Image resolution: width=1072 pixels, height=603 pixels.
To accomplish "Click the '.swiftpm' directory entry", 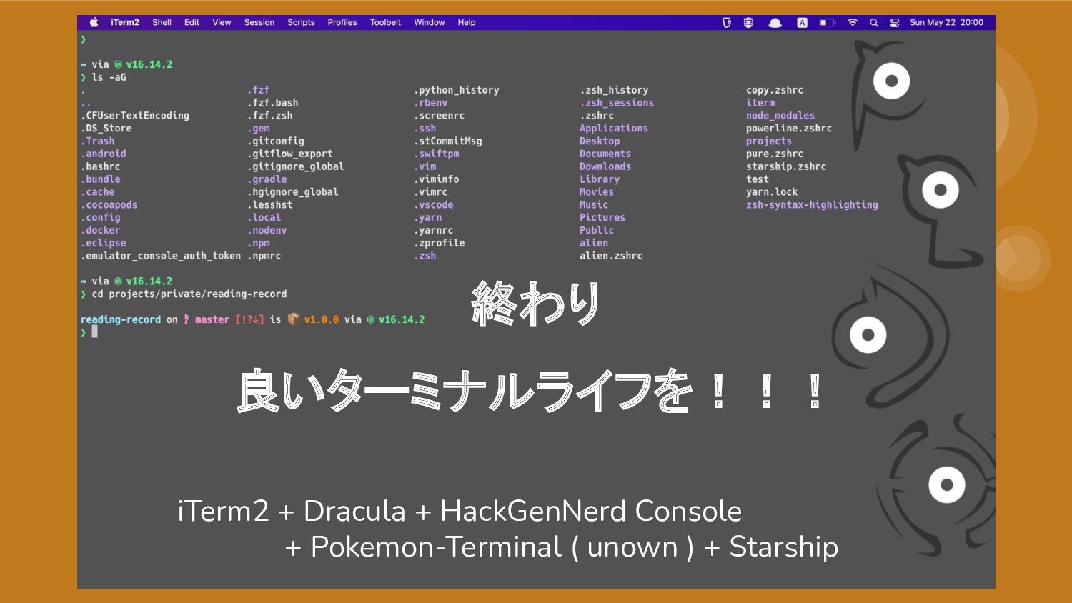I will 437,154.
